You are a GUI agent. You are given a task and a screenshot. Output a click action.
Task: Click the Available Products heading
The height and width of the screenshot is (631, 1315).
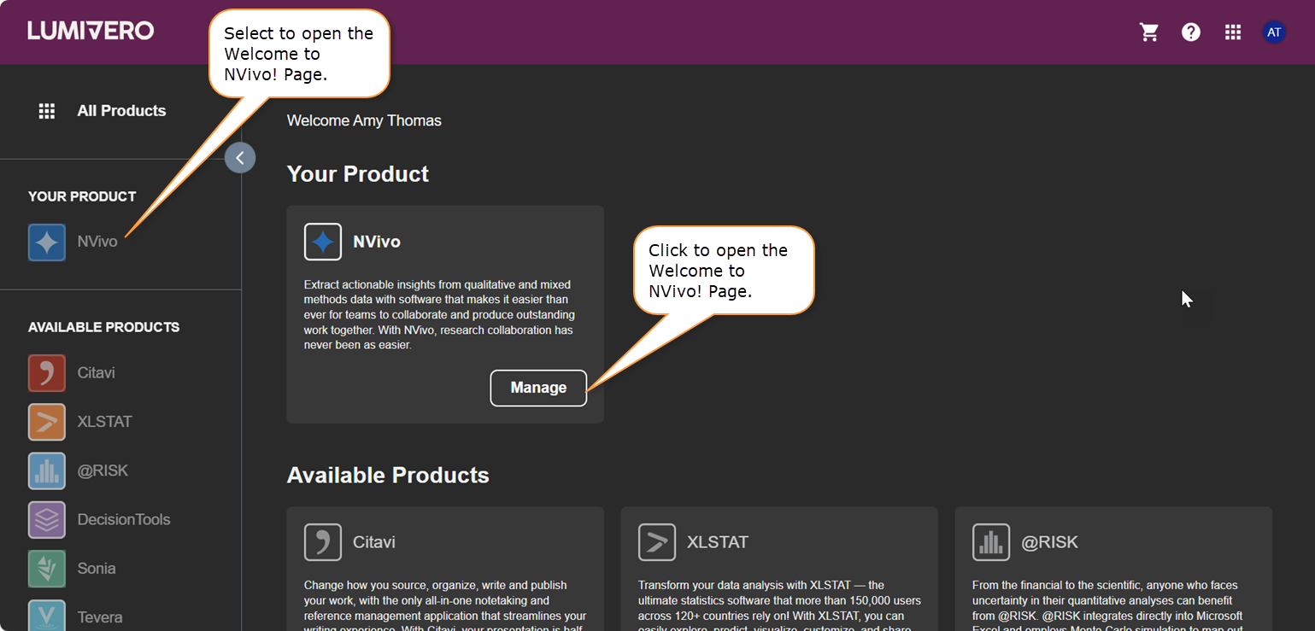388,476
